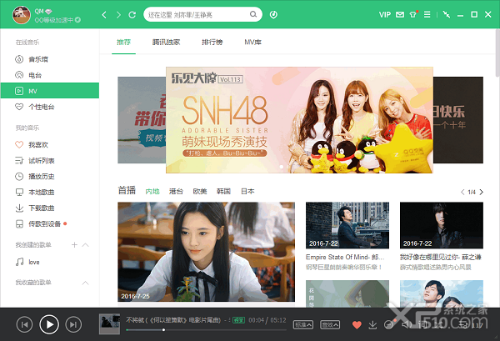This screenshot has height=341, width=500.
Task: Click the now playing song title
Action: pyautogui.click(x=173, y=320)
